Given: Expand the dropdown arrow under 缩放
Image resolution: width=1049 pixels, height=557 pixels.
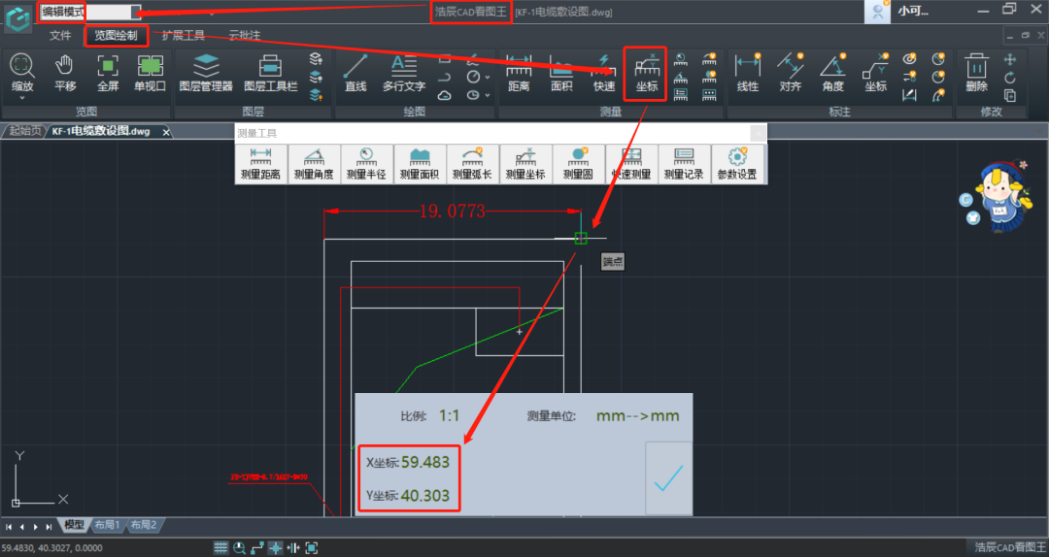Looking at the screenshot, I should coord(21,98).
